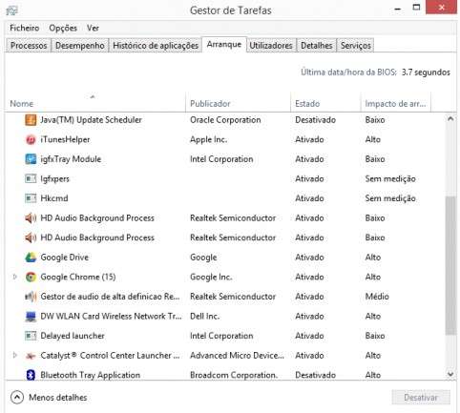This screenshot has width=460, height=413.
Task: Click Oracle Corporation publisher cell
Action: [x=225, y=120]
